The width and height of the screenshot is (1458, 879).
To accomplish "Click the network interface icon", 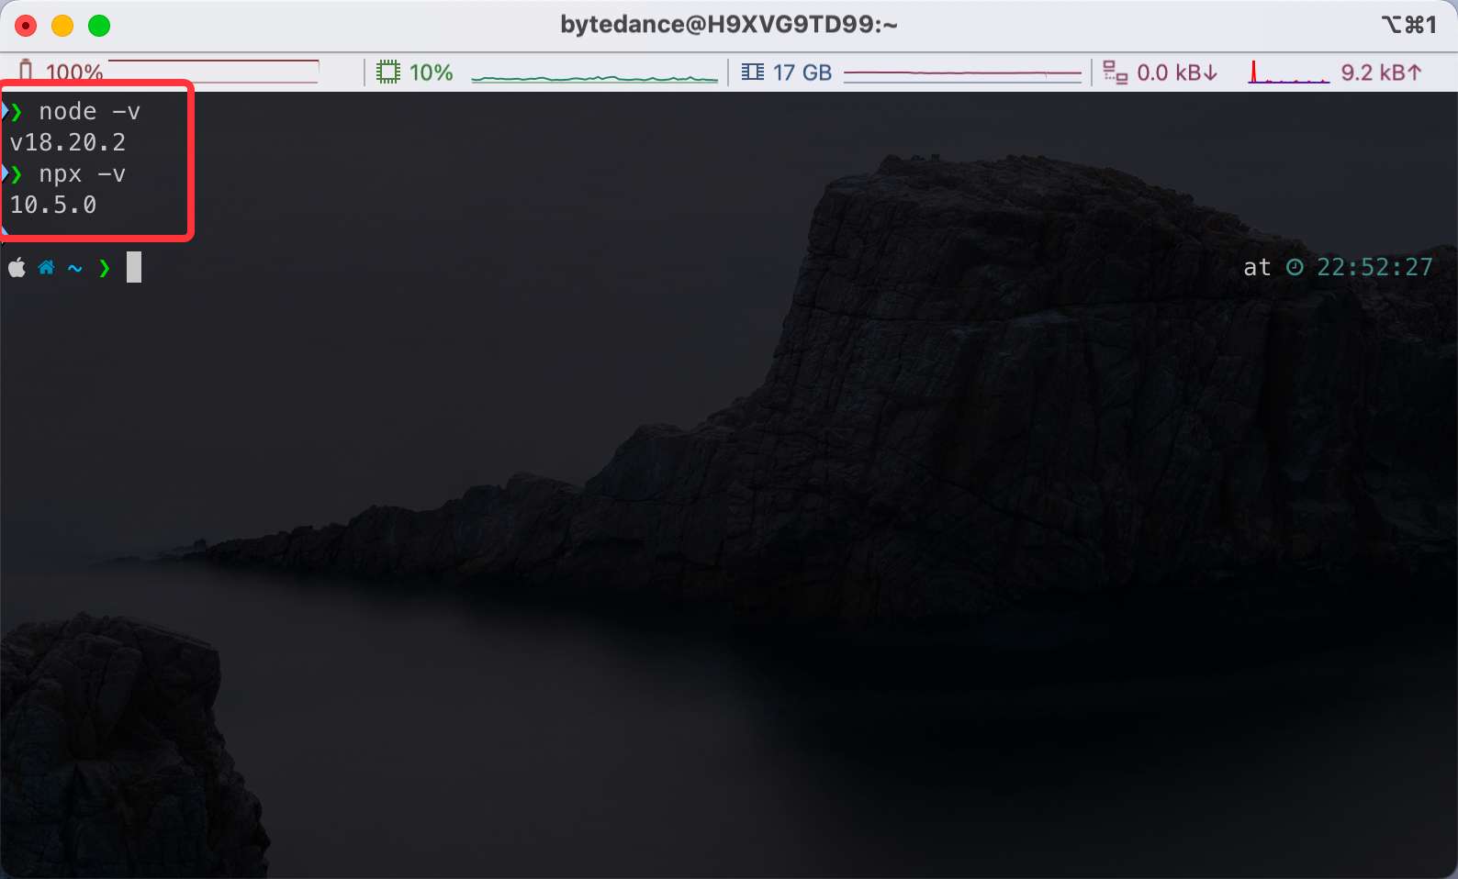I will (1116, 72).
